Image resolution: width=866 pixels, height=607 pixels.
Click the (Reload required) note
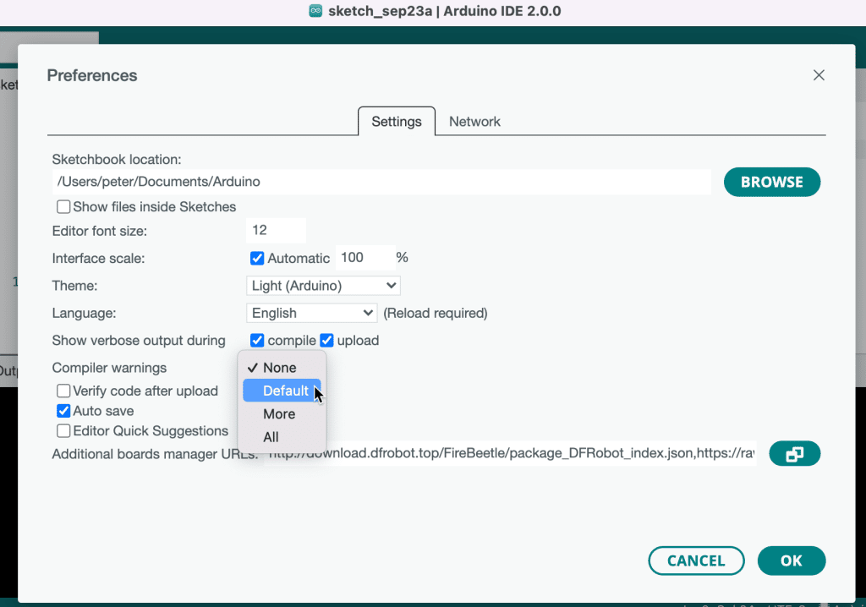click(x=436, y=313)
